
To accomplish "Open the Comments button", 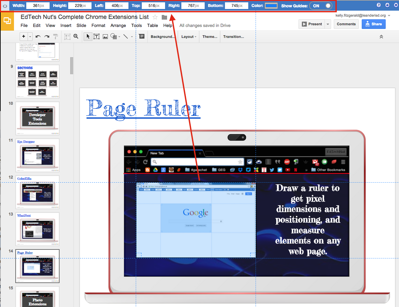I will (346, 24).
